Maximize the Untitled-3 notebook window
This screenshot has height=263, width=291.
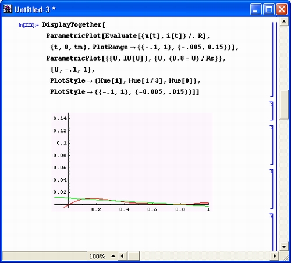pos(269,9)
